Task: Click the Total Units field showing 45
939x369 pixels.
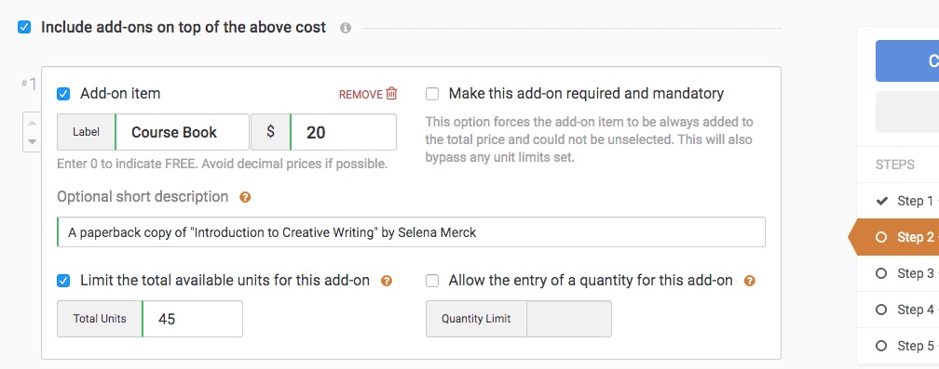Action: point(192,319)
